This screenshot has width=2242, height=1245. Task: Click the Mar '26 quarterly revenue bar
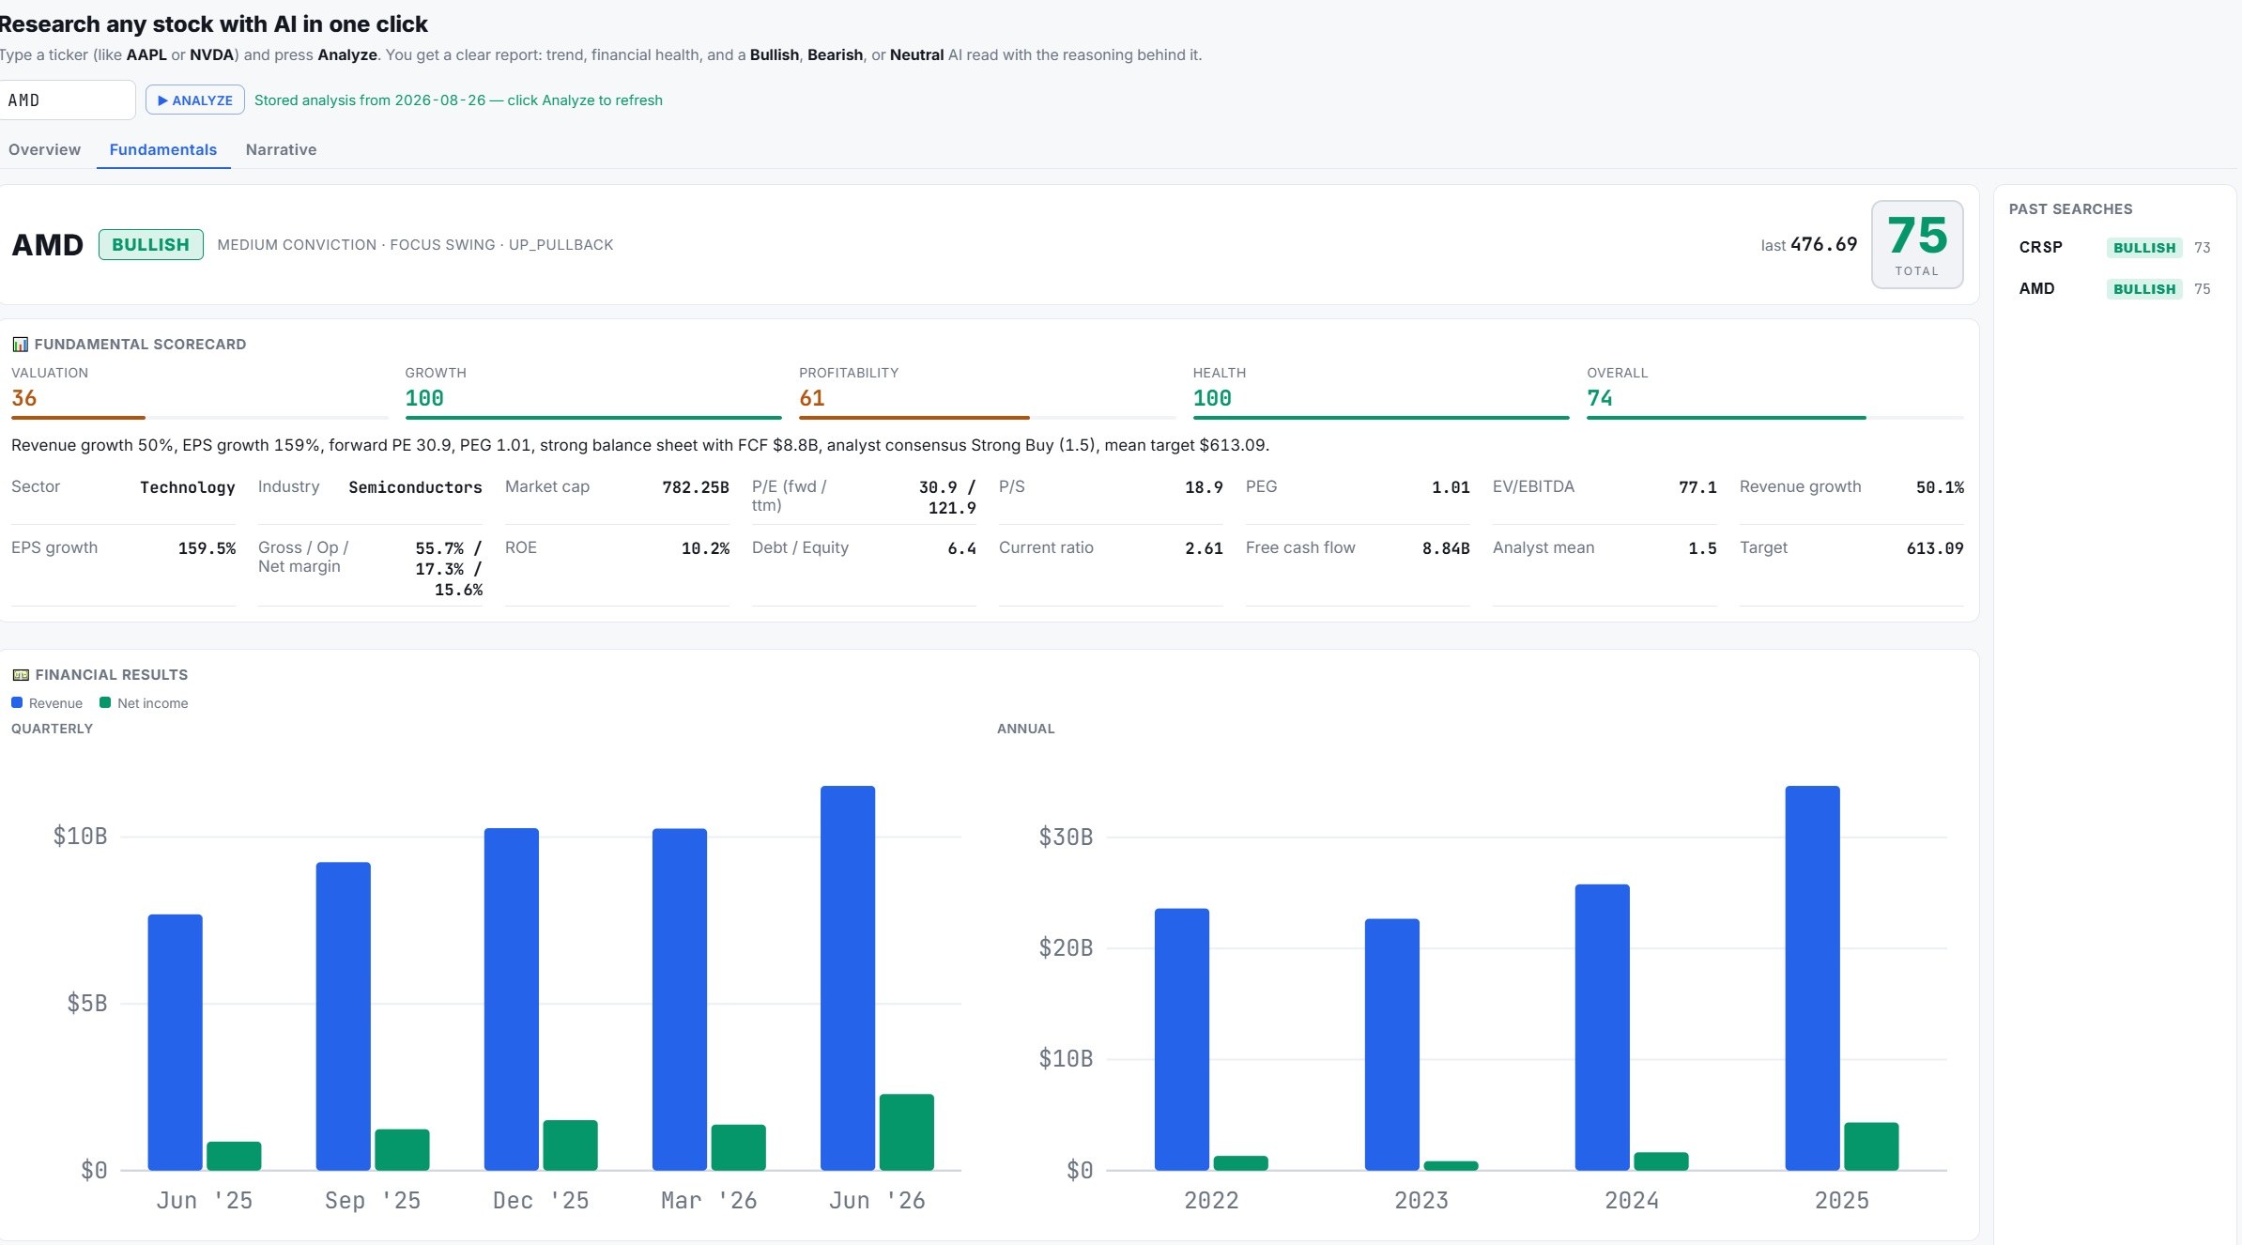[680, 999]
